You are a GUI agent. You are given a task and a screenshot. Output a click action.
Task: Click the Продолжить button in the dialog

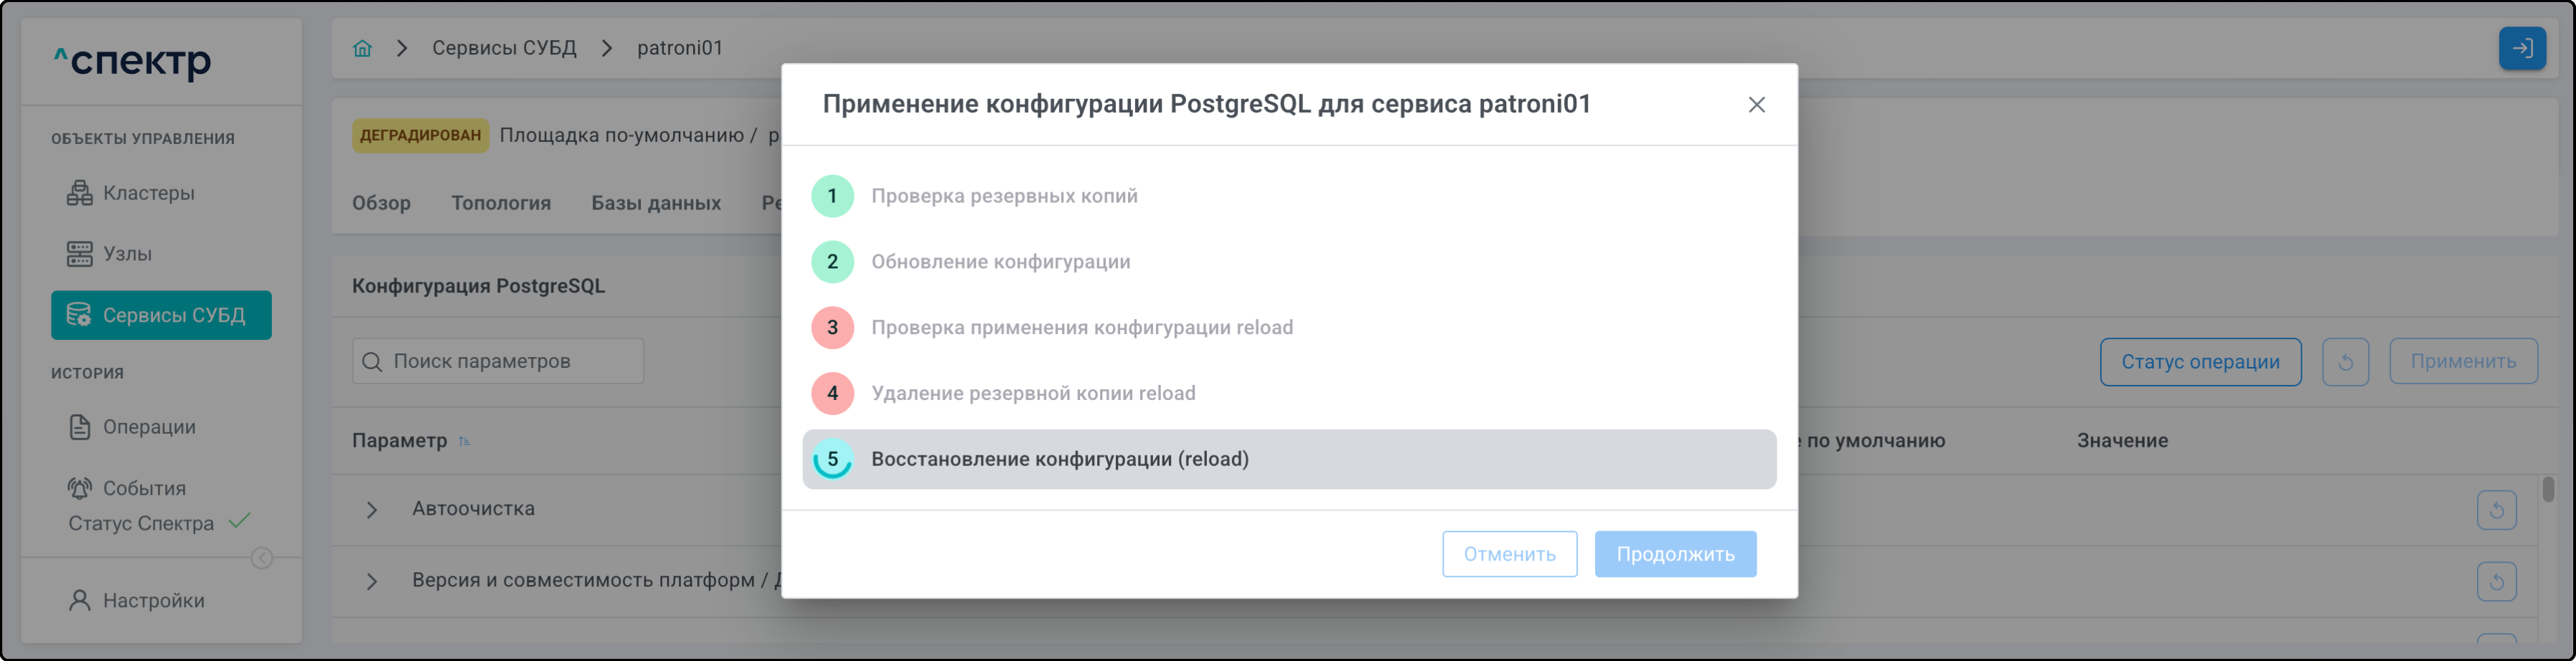pyautogui.click(x=1674, y=554)
